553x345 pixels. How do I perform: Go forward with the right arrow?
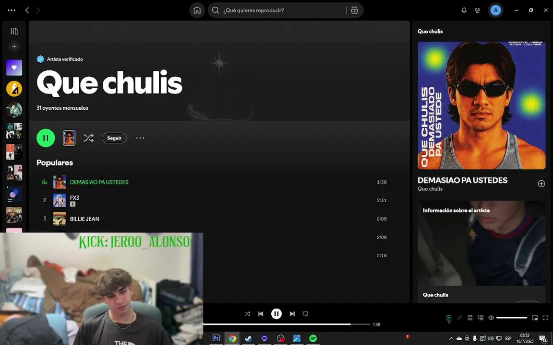tap(38, 10)
